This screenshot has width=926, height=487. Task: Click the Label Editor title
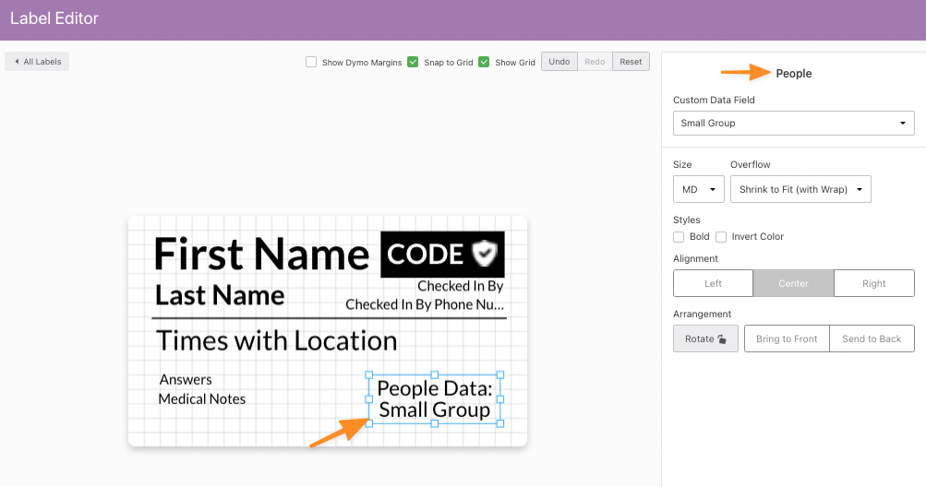54,18
